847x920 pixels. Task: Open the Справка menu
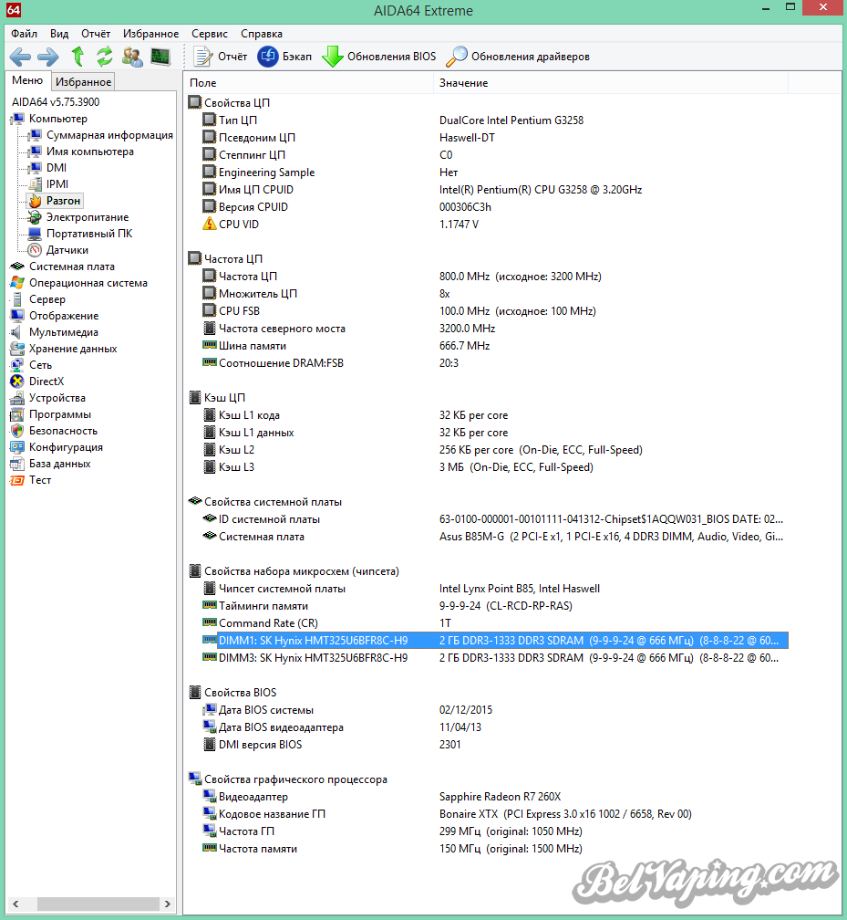point(262,34)
